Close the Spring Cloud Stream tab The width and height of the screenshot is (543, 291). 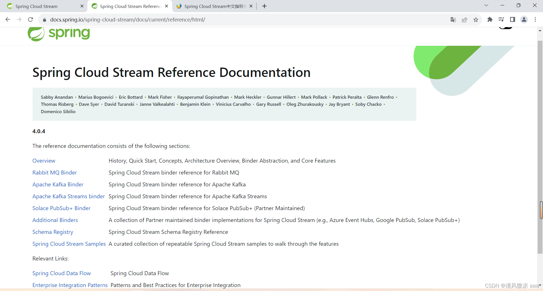pos(82,6)
